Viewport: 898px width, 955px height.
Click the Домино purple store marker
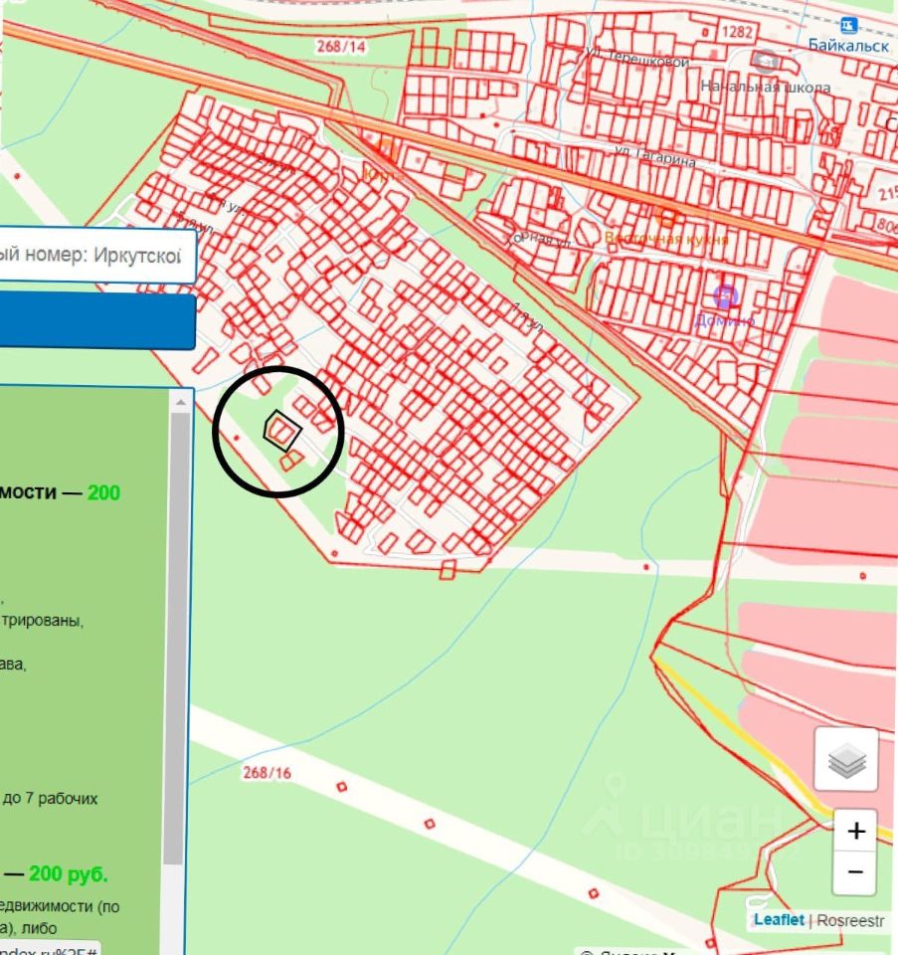click(725, 297)
